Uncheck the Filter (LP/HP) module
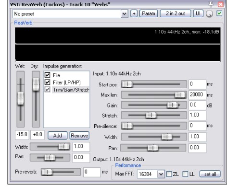 47,82
